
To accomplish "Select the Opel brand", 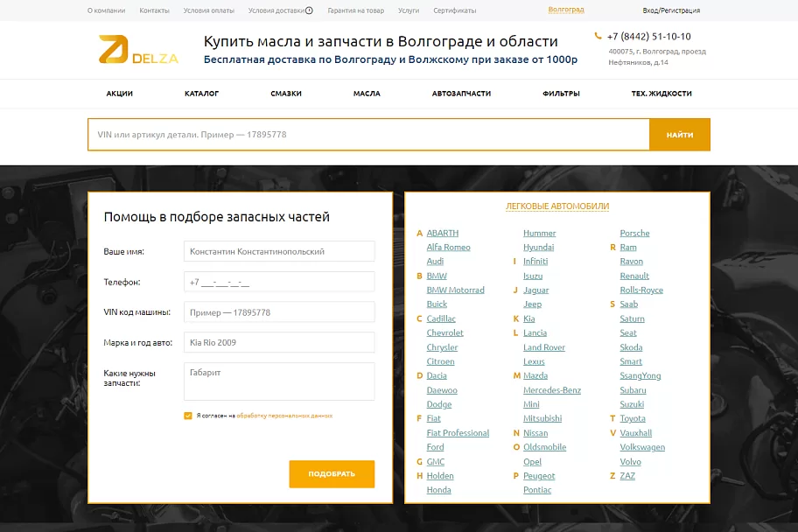I will point(532,462).
